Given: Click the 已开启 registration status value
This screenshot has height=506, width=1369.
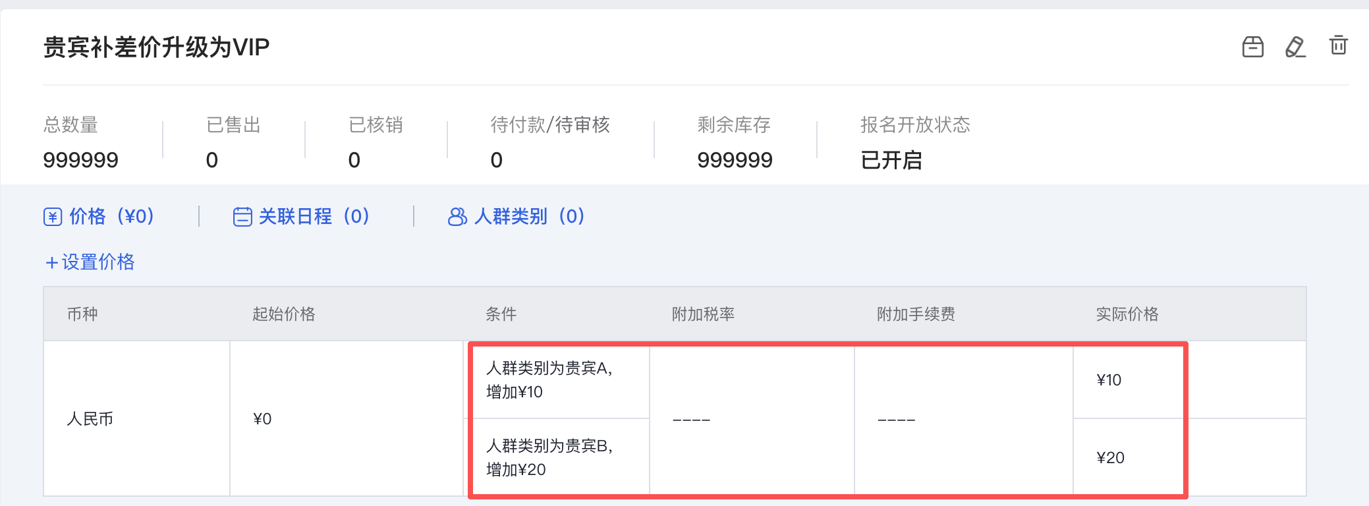Looking at the screenshot, I should [891, 160].
